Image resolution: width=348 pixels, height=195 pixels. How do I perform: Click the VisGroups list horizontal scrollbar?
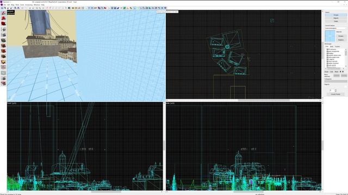[x=335, y=69]
